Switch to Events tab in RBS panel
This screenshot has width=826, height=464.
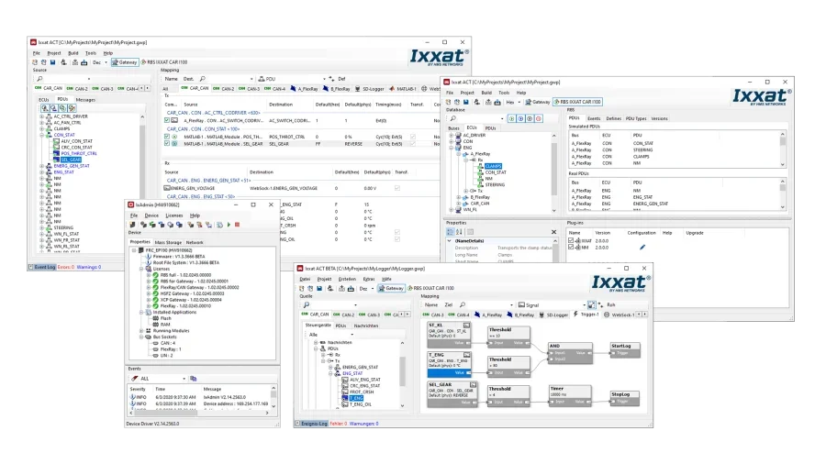point(594,119)
